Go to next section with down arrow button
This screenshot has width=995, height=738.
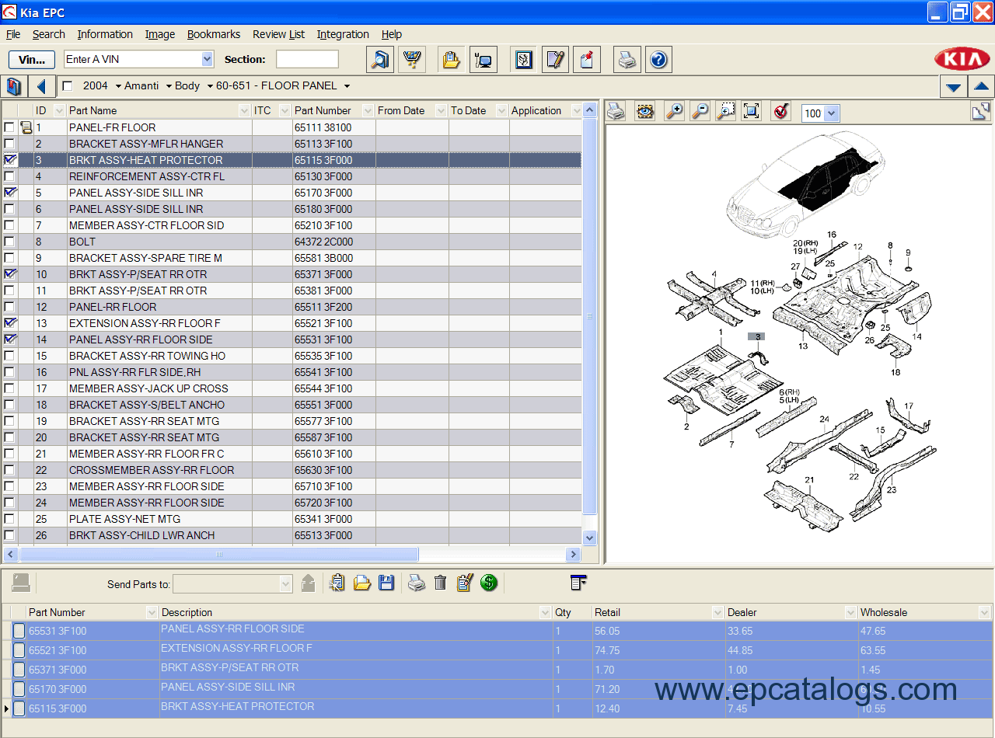(953, 87)
